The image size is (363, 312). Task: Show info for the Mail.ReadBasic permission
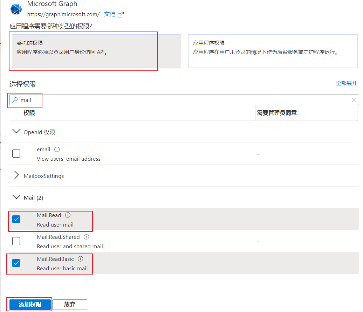[x=80, y=259]
